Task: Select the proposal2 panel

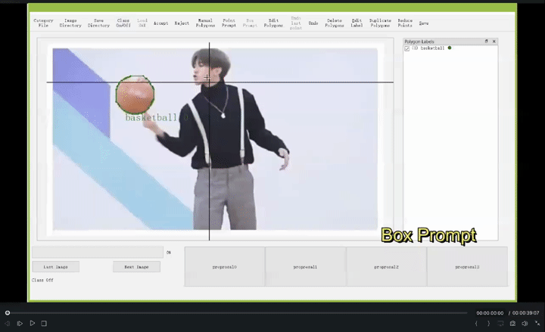Action: click(x=386, y=267)
